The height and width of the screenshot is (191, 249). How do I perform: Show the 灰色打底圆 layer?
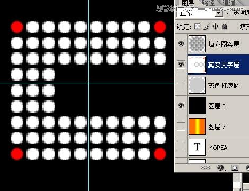pos(181,85)
